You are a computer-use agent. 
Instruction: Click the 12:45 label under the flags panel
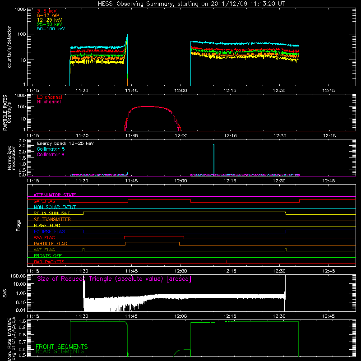coord(329,271)
